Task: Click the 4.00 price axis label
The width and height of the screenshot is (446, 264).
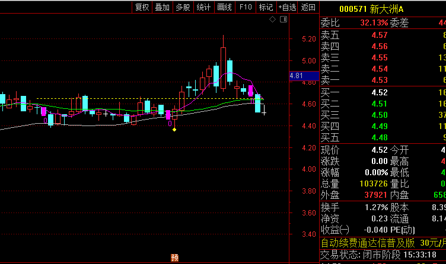Action: (309, 169)
